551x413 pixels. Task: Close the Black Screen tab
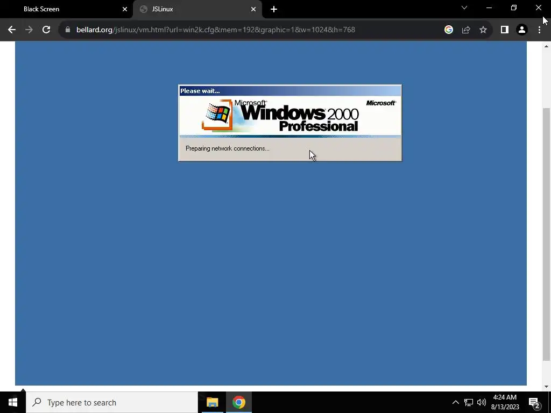[125, 9]
